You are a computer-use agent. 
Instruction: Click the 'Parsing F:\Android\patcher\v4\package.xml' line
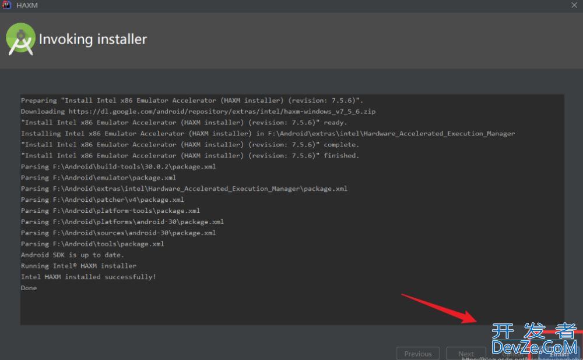[x=102, y=199]
